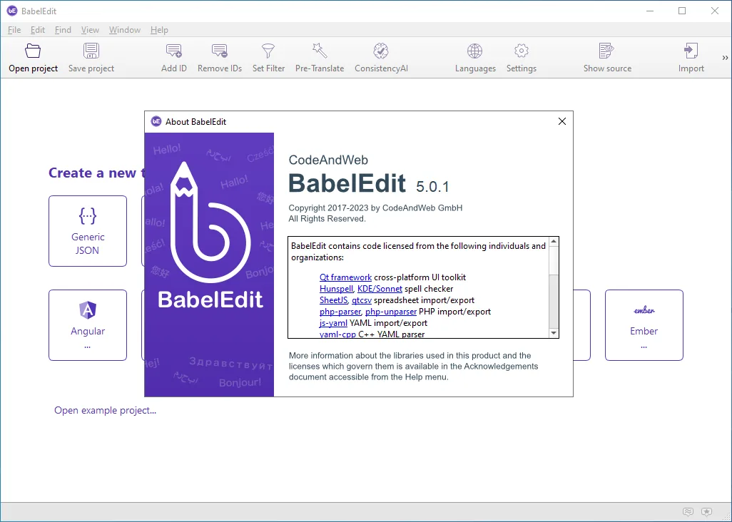
Task: Open the Edit menu
Action: [38, 30]
